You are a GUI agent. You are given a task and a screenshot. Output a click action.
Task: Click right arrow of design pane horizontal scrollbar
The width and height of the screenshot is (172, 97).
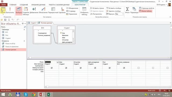tap(169, 57)
